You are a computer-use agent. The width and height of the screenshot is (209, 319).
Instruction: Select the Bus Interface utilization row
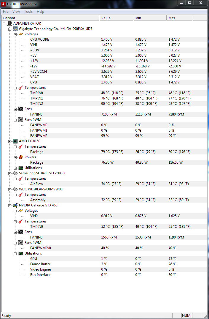(118, 275)
